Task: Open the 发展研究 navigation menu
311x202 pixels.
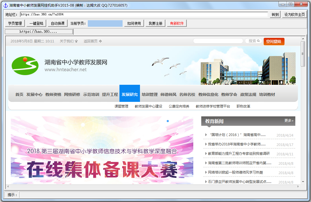Action: [x=130, y=94]
